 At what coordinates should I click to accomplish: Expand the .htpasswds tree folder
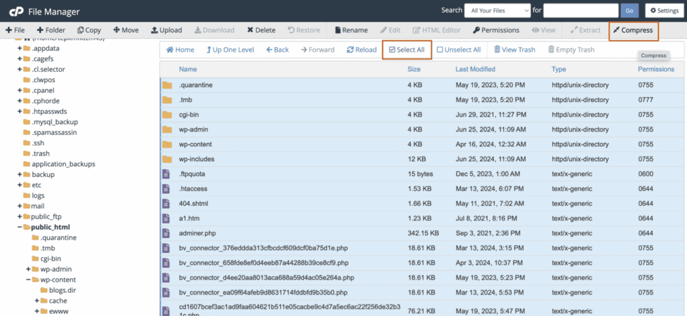pos(19,111)
